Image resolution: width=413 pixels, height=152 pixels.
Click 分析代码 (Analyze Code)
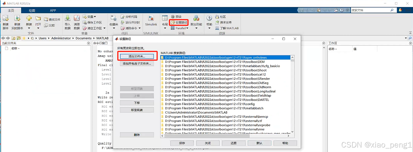[x=129, y=17]
